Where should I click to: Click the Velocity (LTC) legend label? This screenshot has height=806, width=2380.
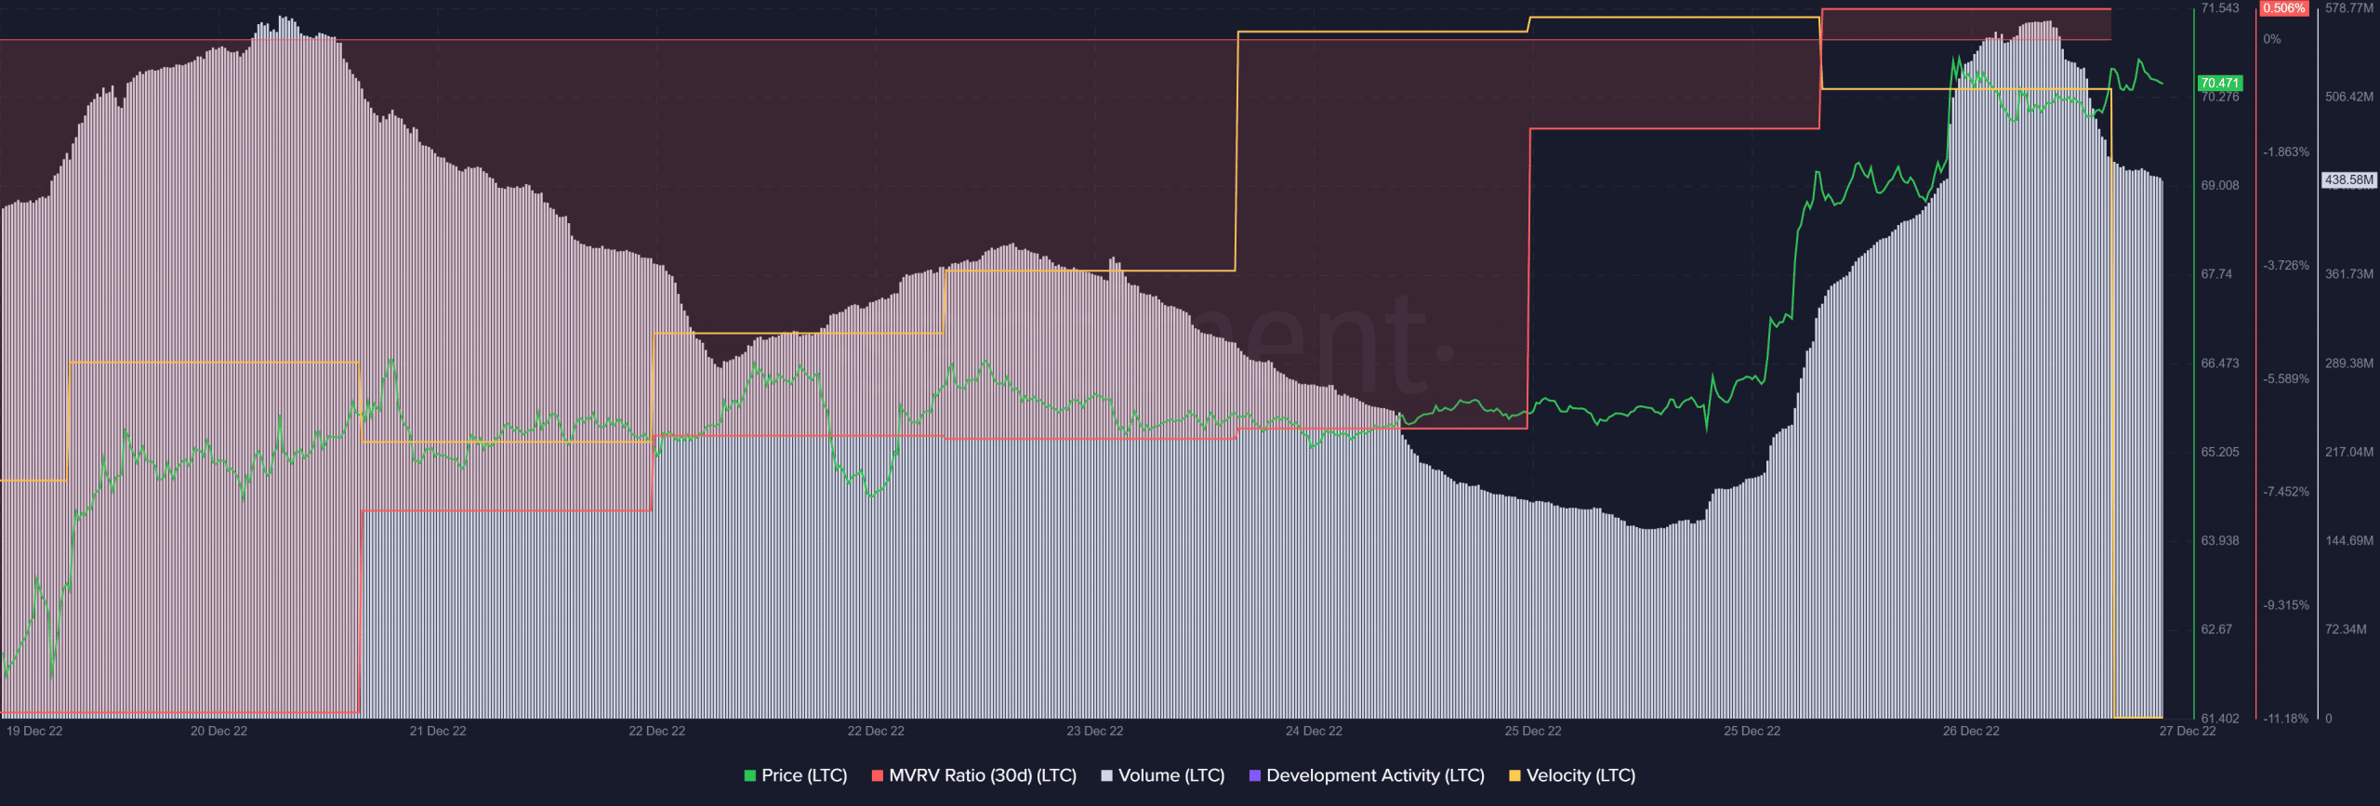pyautogui.click(x=1580, y=775)
